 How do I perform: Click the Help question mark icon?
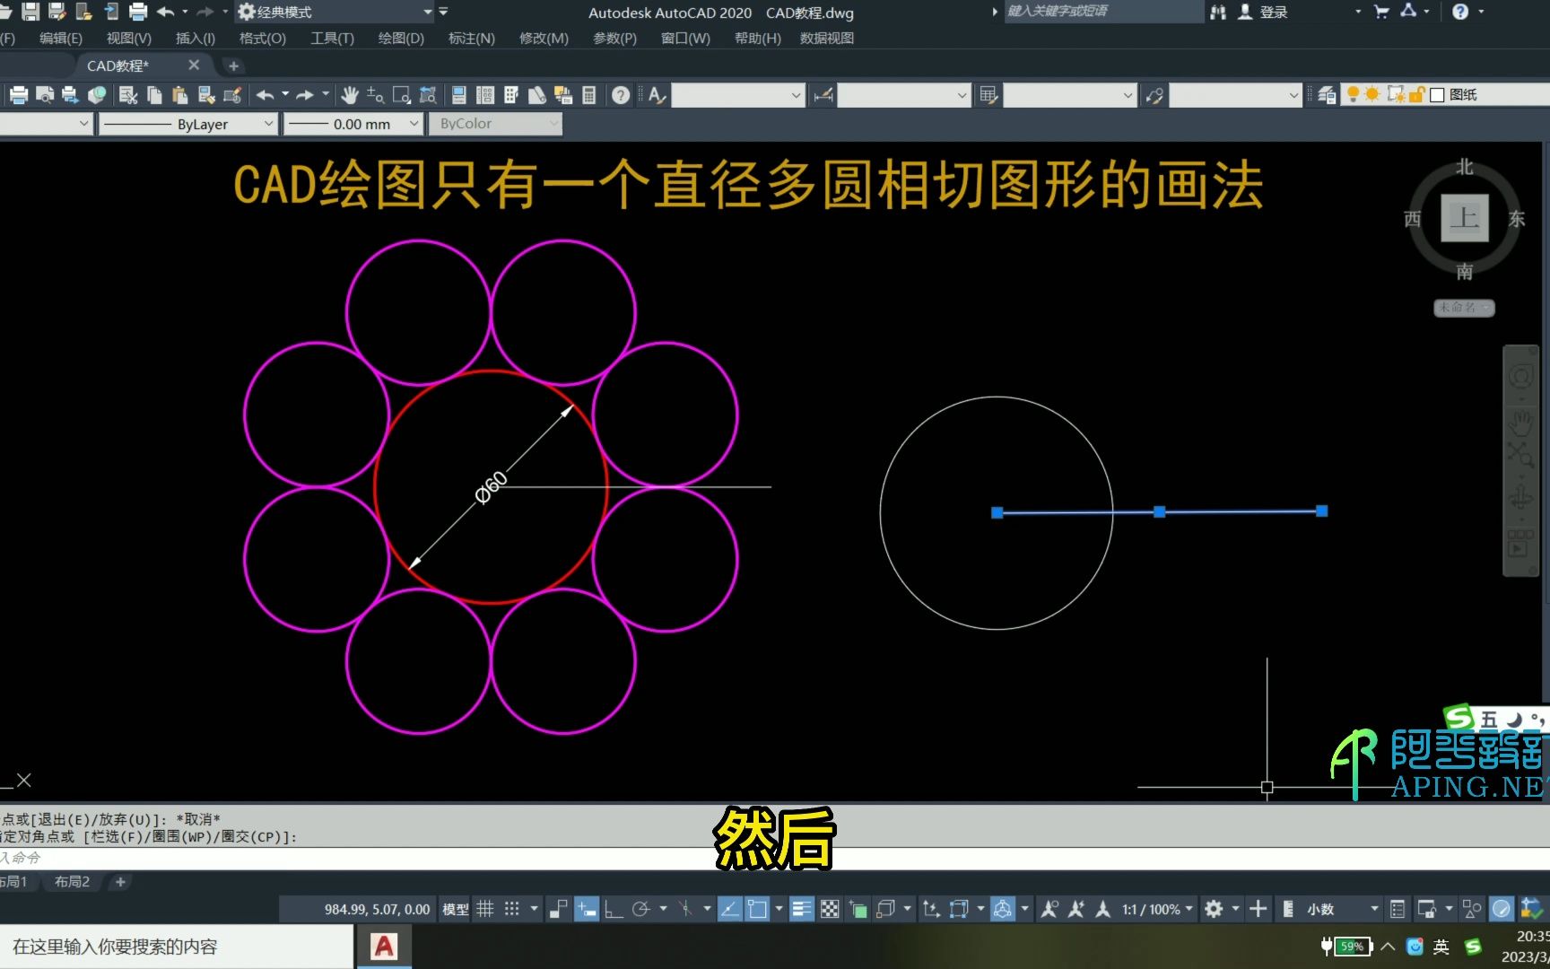click(620, 94)
